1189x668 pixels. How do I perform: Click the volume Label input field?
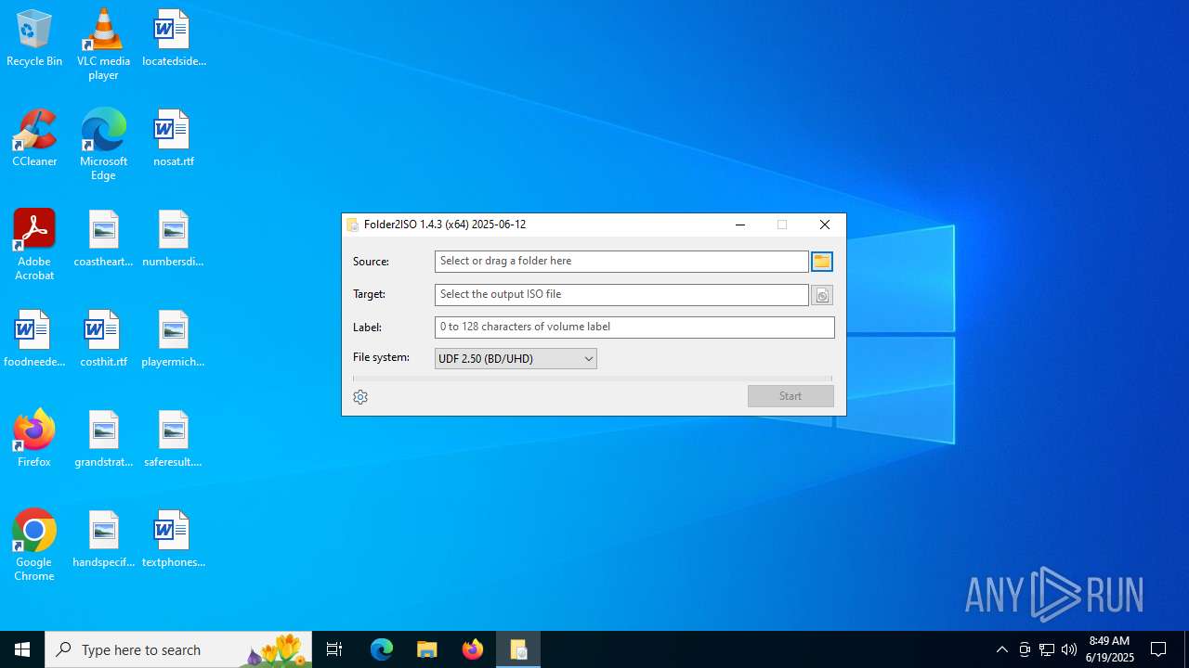tap(634, 328)
